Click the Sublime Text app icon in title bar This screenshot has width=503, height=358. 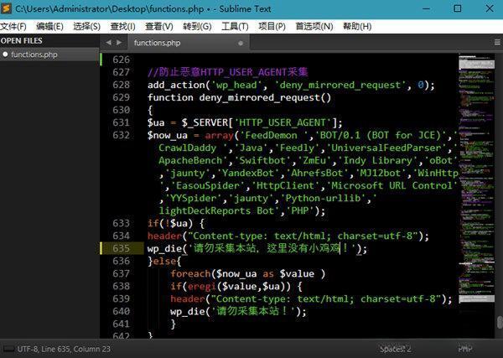coord(8,8)
